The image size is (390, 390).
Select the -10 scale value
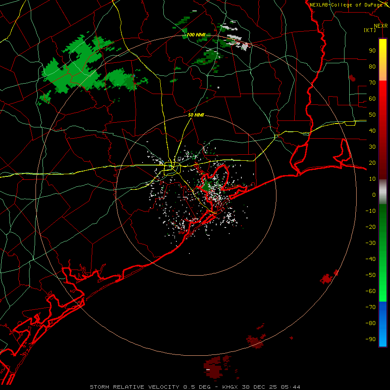tap(370, 211)
